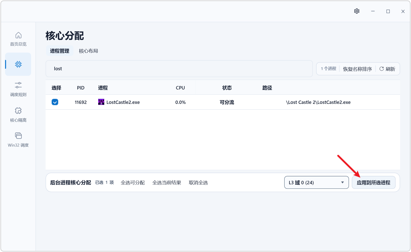411x252 pixels.
Task: Switch to the 核心布局 tab
Action: pos(88,51)
